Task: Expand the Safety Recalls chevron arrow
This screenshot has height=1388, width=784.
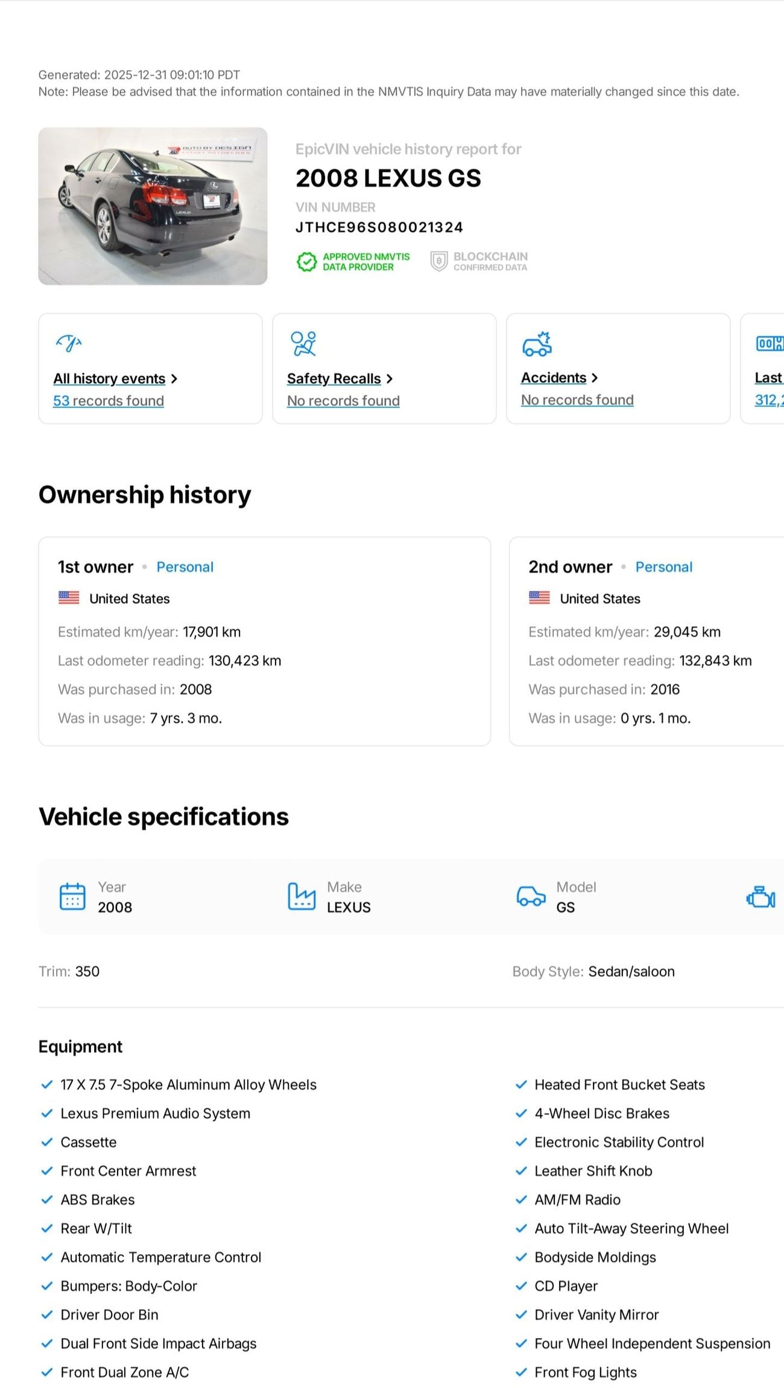Action: pos(390,378)
